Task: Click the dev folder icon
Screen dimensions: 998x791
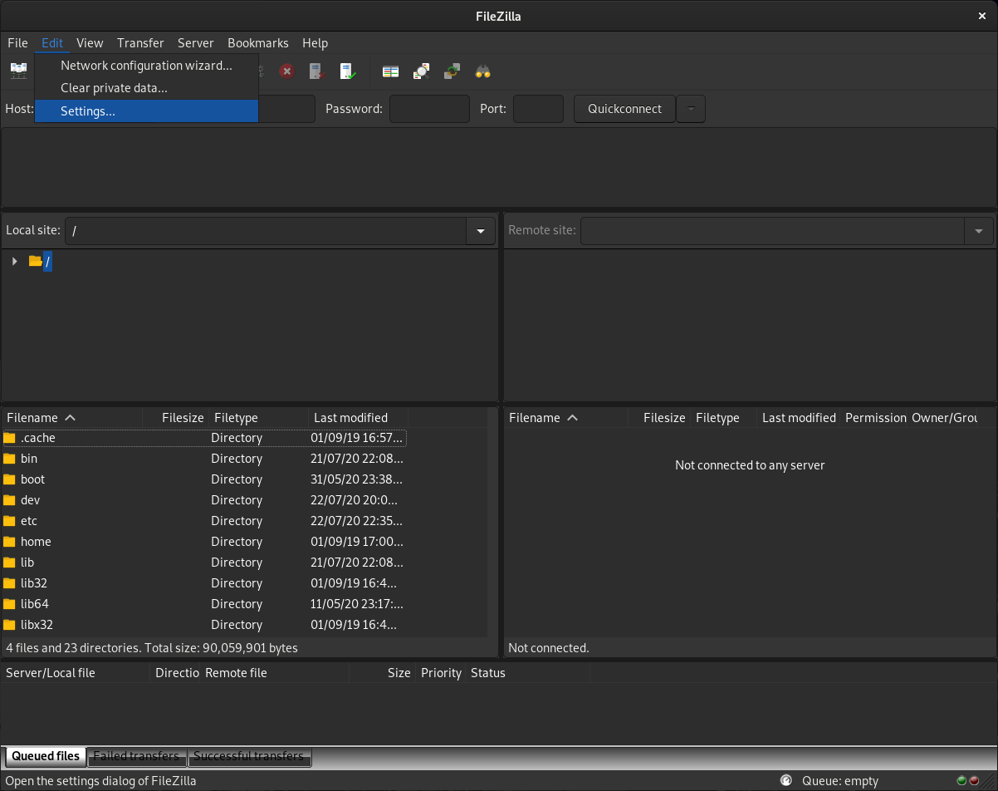Action: click(10, 500)
